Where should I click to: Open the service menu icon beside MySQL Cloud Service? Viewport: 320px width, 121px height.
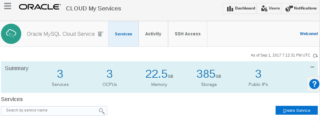pos(100,34)
